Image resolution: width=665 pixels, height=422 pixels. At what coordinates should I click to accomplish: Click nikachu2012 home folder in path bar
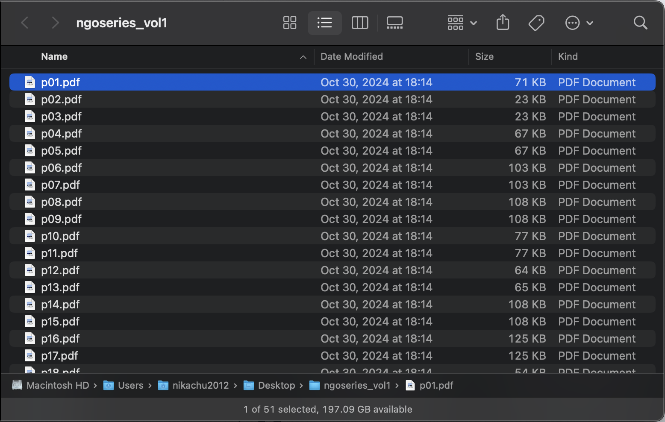(200, 385)
